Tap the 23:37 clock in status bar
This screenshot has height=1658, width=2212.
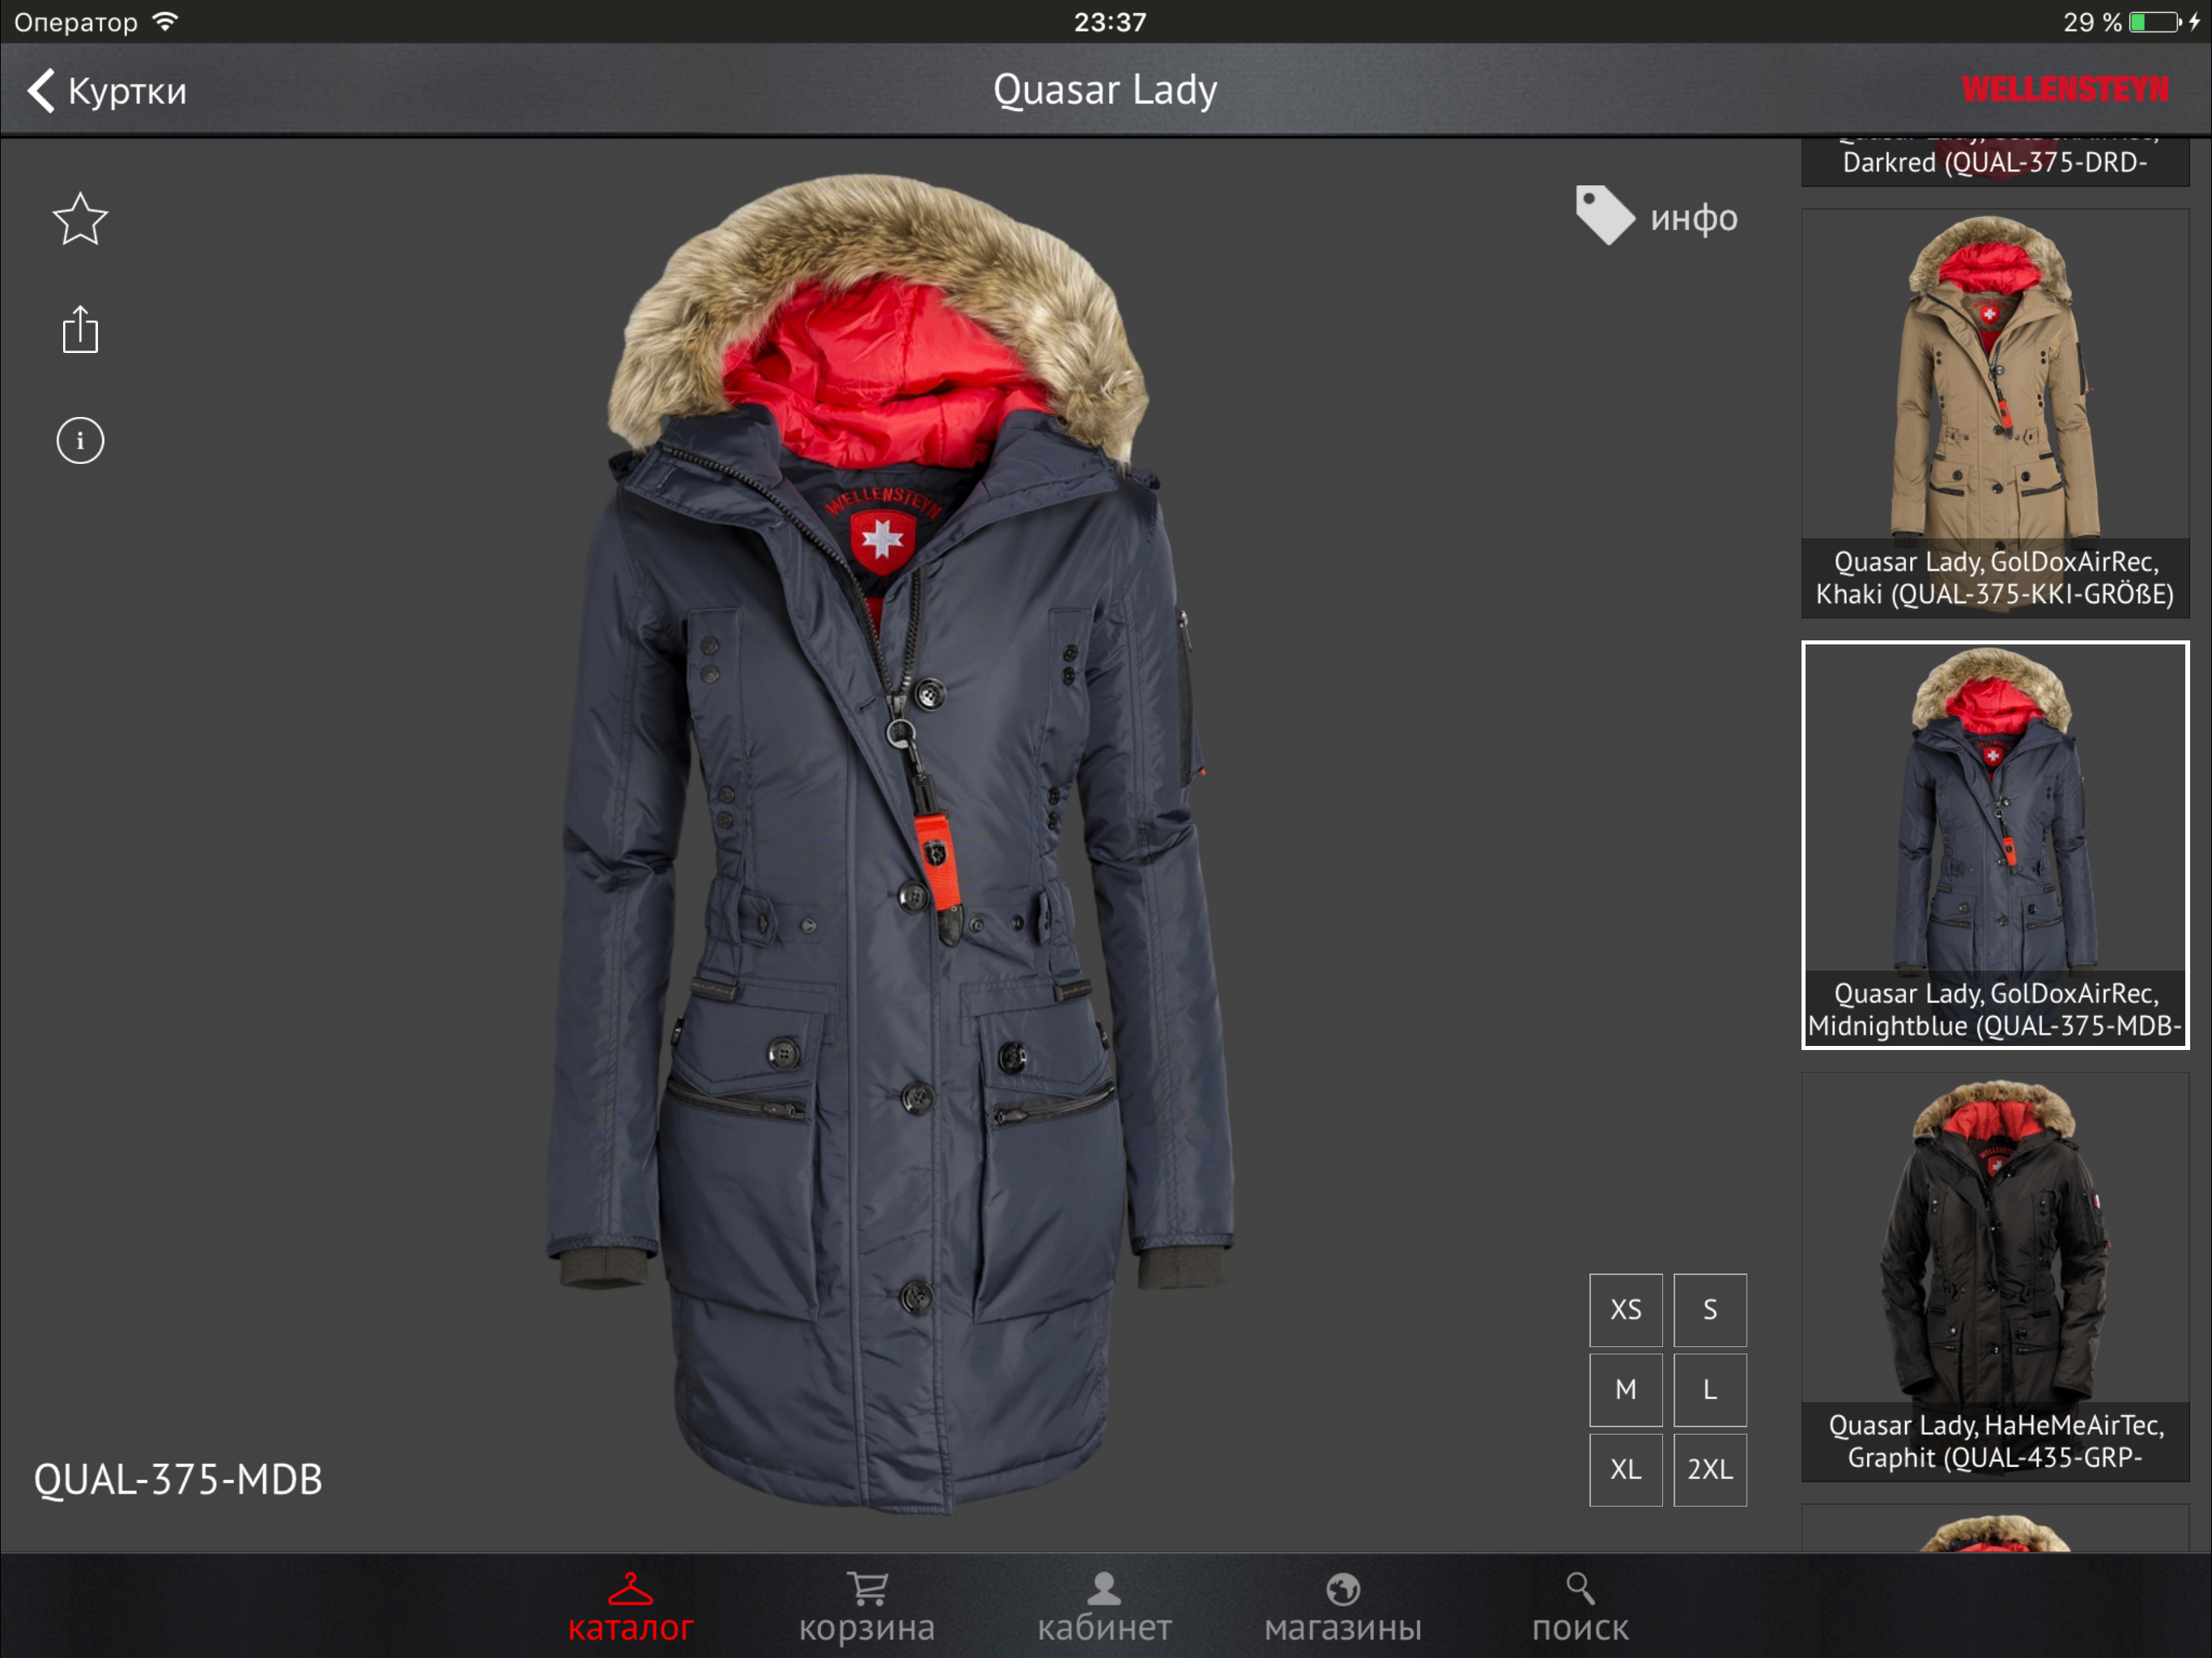pos(1110,22)
